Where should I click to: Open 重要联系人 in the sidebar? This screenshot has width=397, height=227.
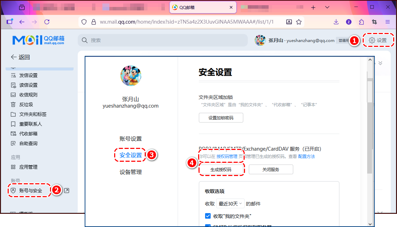30,124
